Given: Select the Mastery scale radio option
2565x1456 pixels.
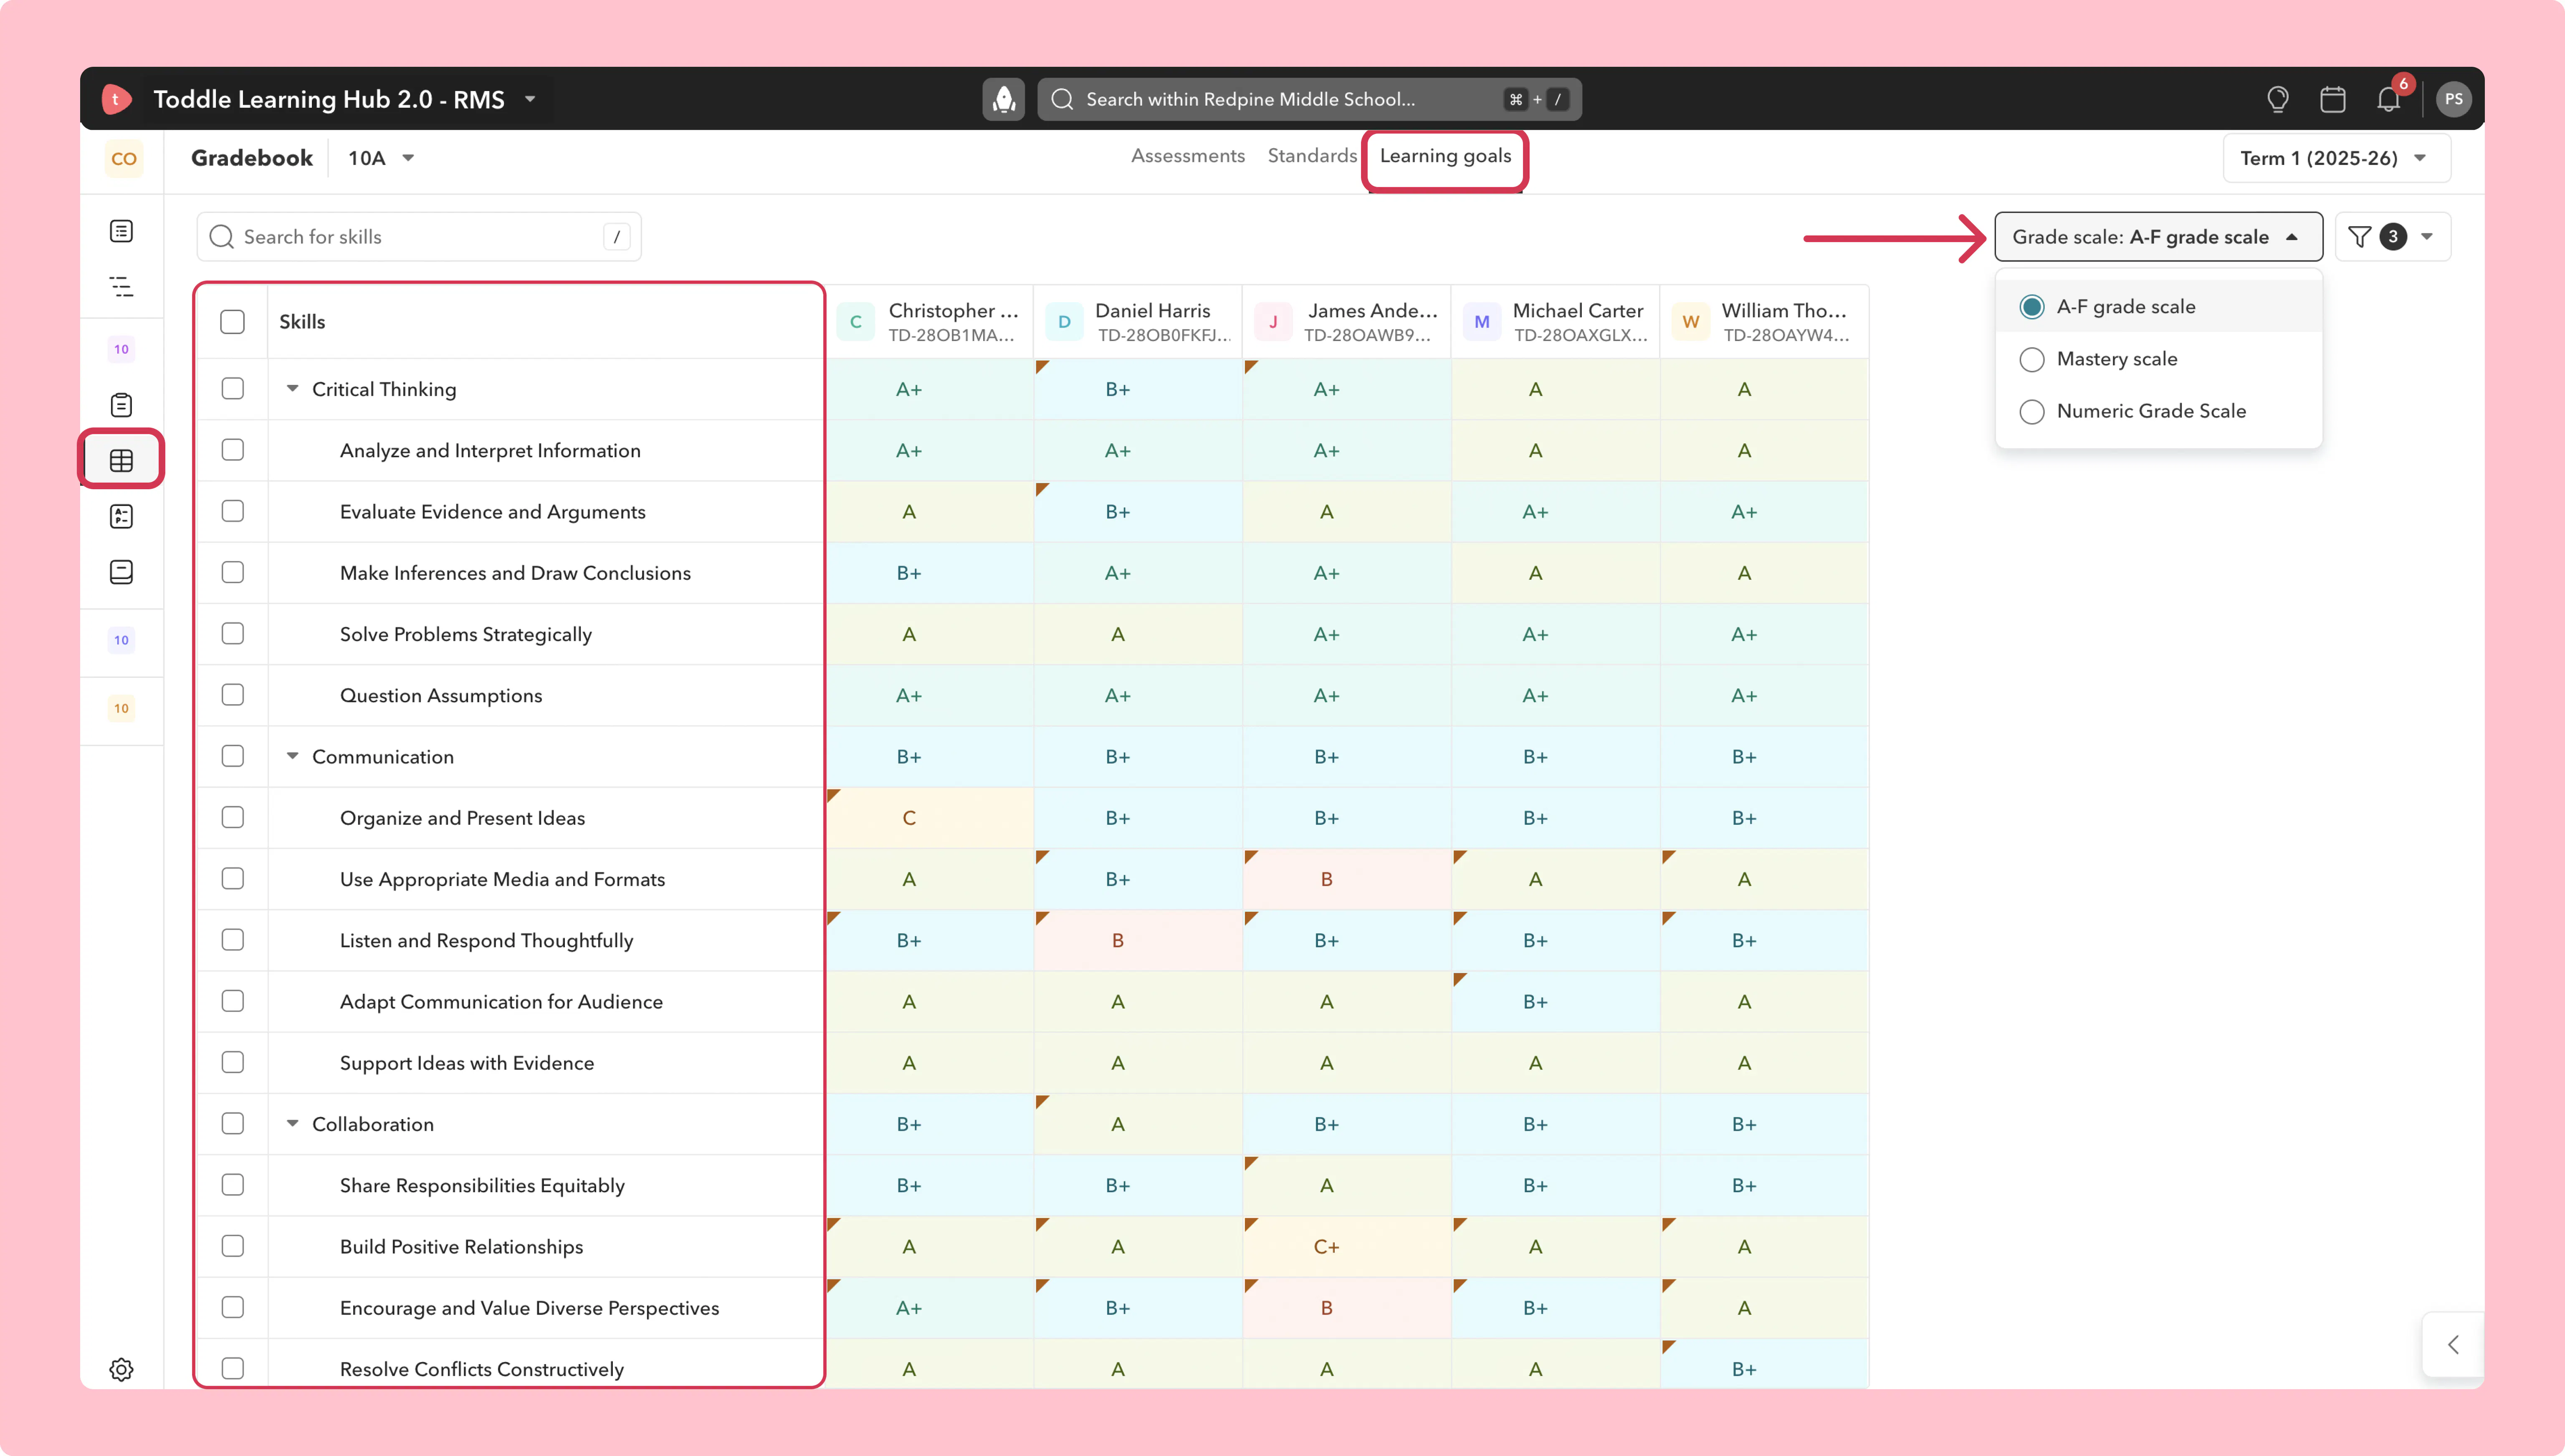Looking at the screenshot, I should pyautogui.click(x=2031, y=359).
